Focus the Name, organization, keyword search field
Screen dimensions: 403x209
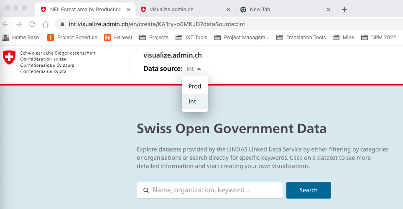tap(210, 190)
